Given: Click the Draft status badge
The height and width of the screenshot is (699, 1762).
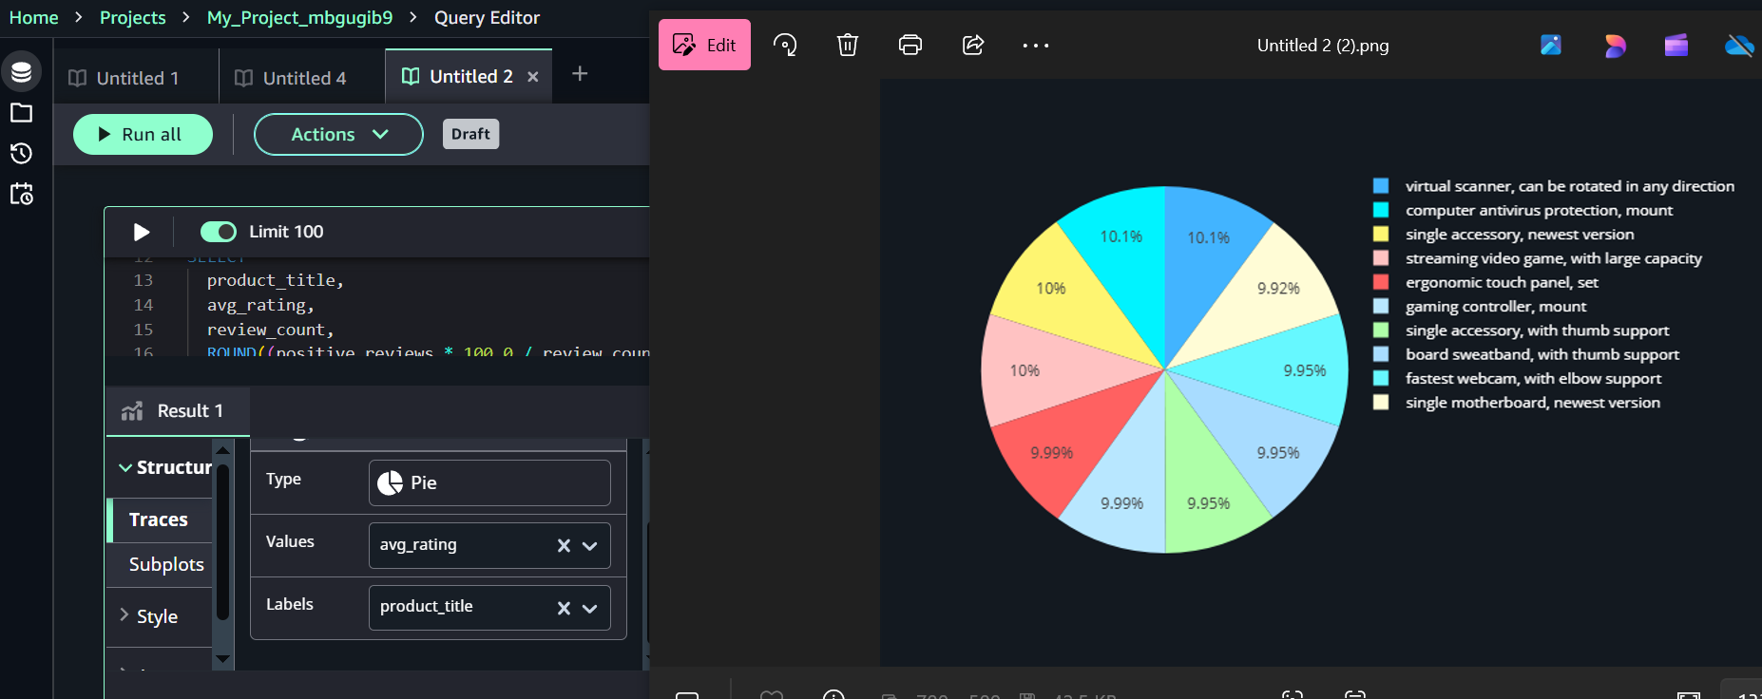Looking at the screenshot, I should pyautogui.click(x=470, y=134).
